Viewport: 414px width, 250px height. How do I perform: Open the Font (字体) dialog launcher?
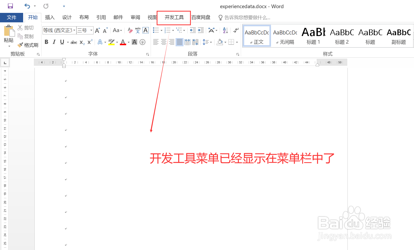click(148, 54)
